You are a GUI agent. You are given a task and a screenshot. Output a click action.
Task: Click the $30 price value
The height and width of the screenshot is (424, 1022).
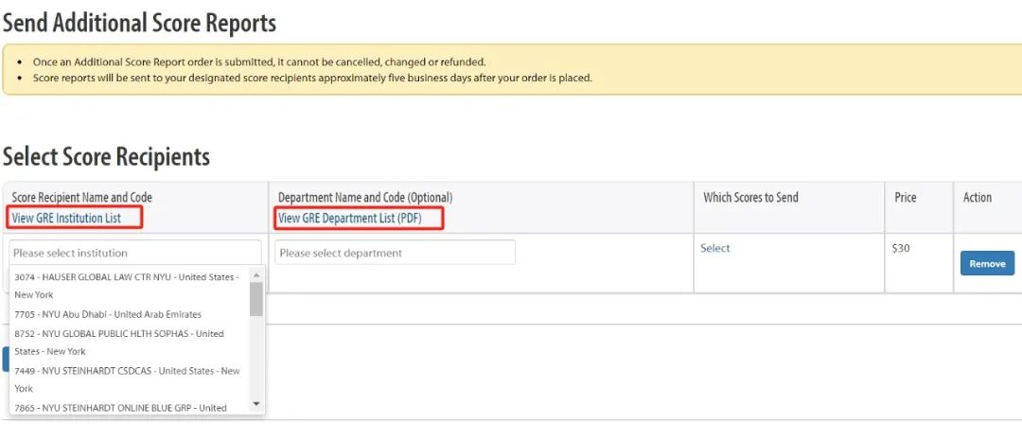coord(901,249)
